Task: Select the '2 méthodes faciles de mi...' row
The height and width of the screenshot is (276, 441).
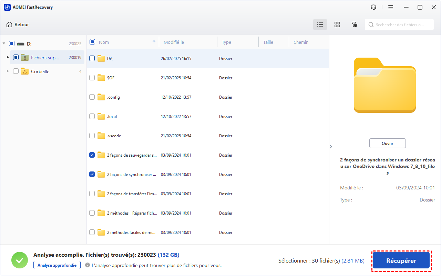Action: tap(208, 233)
